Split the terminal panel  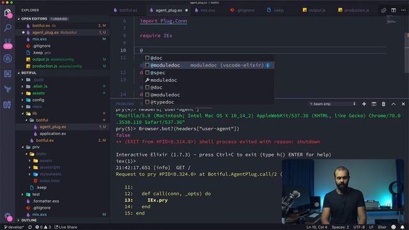tap(374, 103)
